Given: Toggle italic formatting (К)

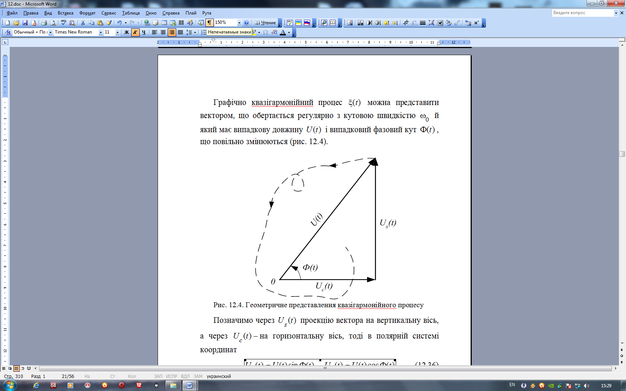Looking at the screenshot, I should 135,32.
